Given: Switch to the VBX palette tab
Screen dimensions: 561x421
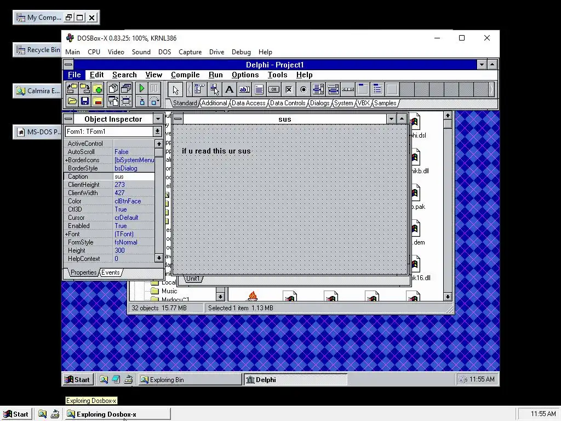Looking at the screenshot, I should [x=364, y=103].
